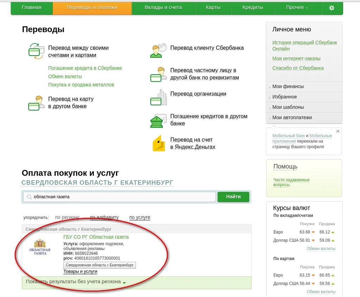
Task: Choose Перевод организации link
Action: pos(198,94)
